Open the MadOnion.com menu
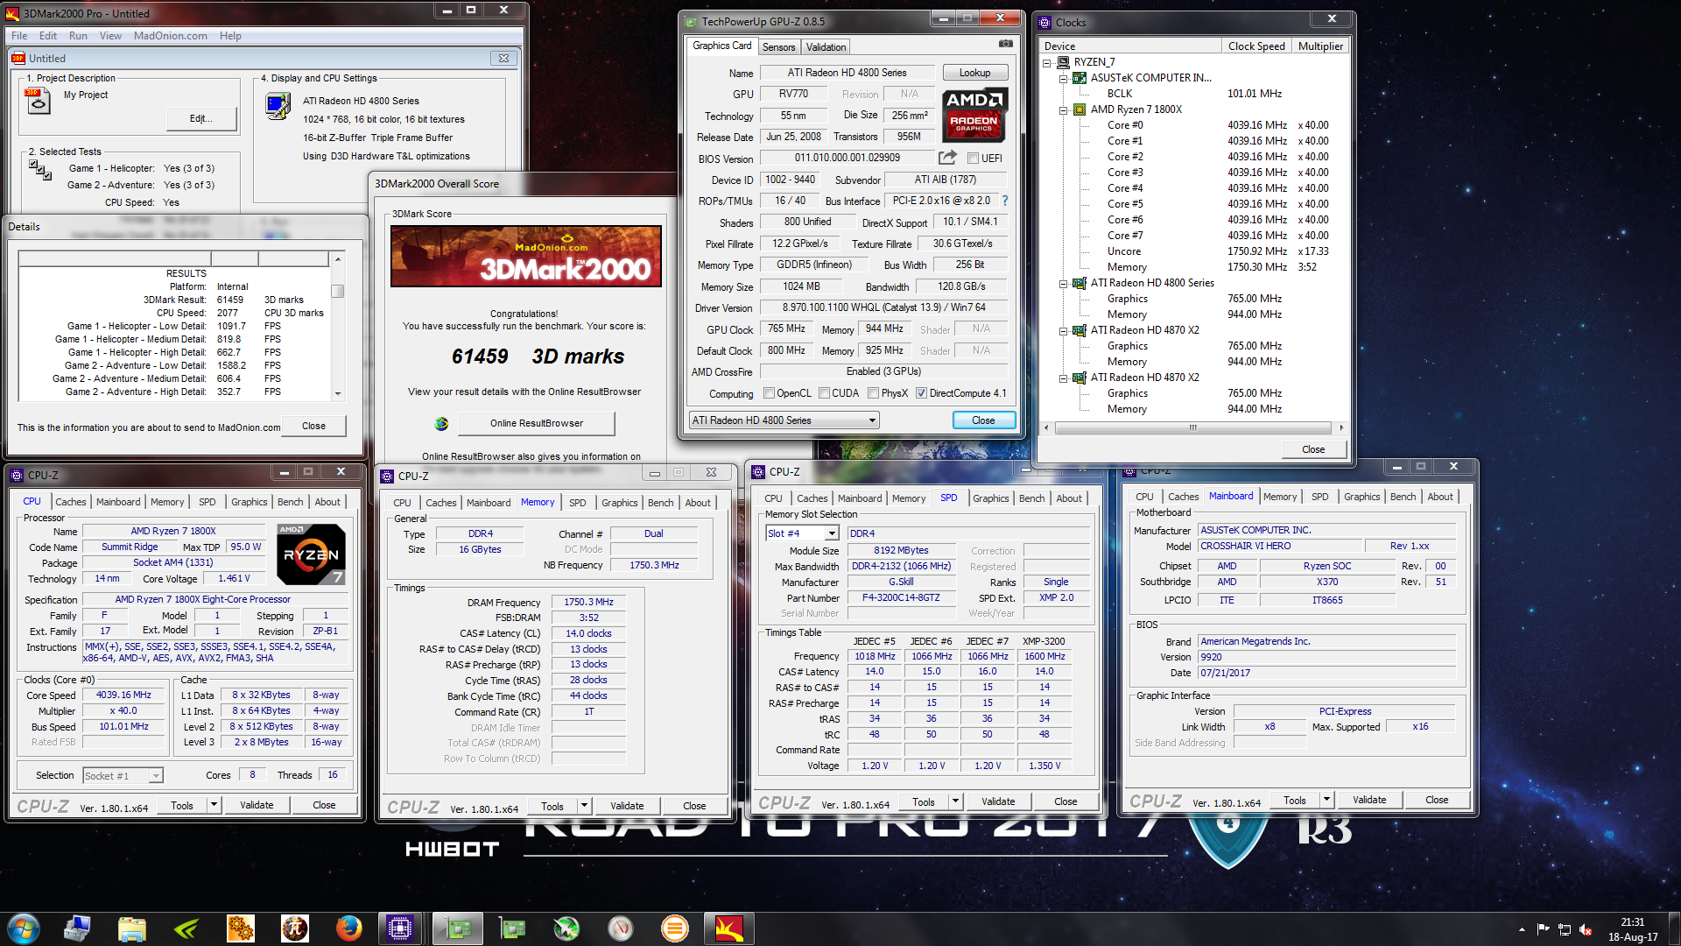 coord(171,36)
